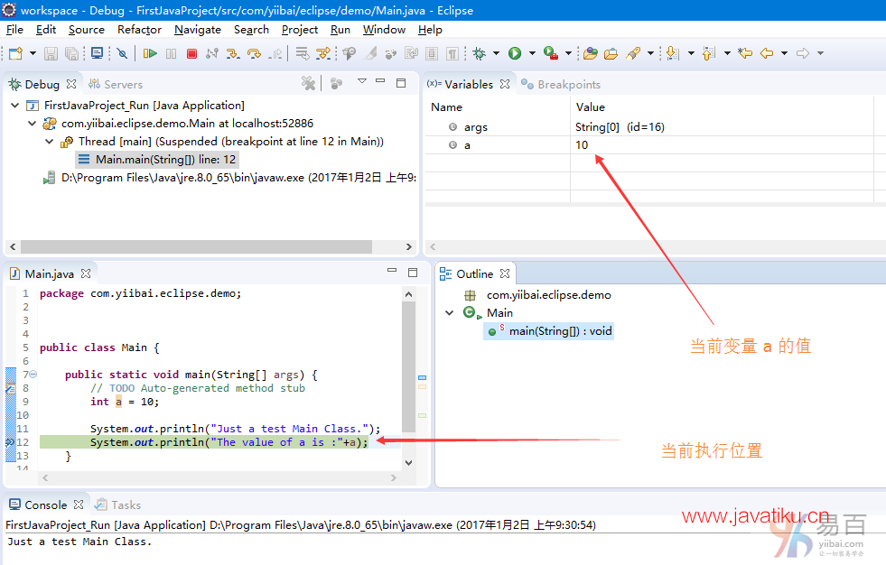Terminate the debug session with red stop
Screen dimensions: 886x565
pyautogui.click(x=191, y=54)
